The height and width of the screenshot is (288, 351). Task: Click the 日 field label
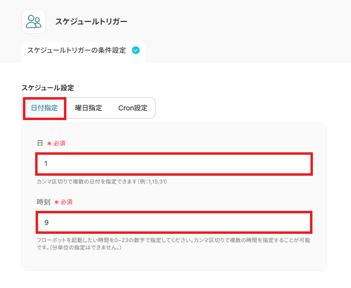point(40,143)
